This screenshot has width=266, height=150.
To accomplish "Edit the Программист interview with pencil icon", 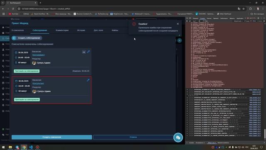I will (x=88, y=52).
